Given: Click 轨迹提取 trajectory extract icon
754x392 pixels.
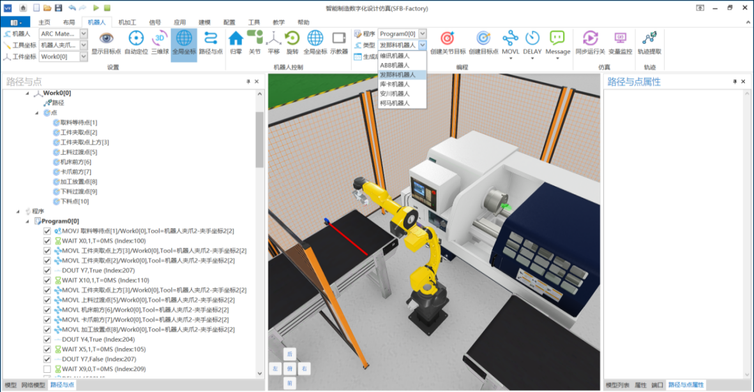Looking at the screenshot, I should (650, 38).
